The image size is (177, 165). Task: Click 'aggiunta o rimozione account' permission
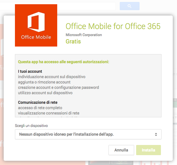click(x=44, y=82)
